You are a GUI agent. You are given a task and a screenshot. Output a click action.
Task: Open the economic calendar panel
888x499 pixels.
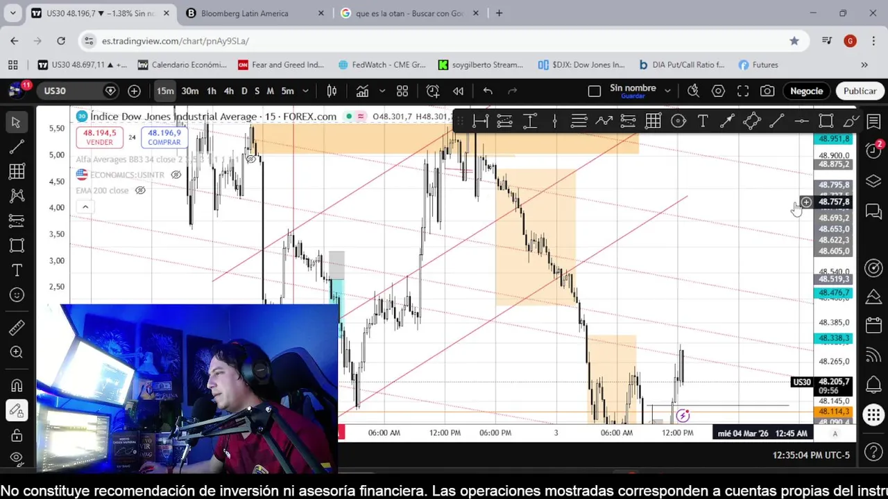point(873,326)
